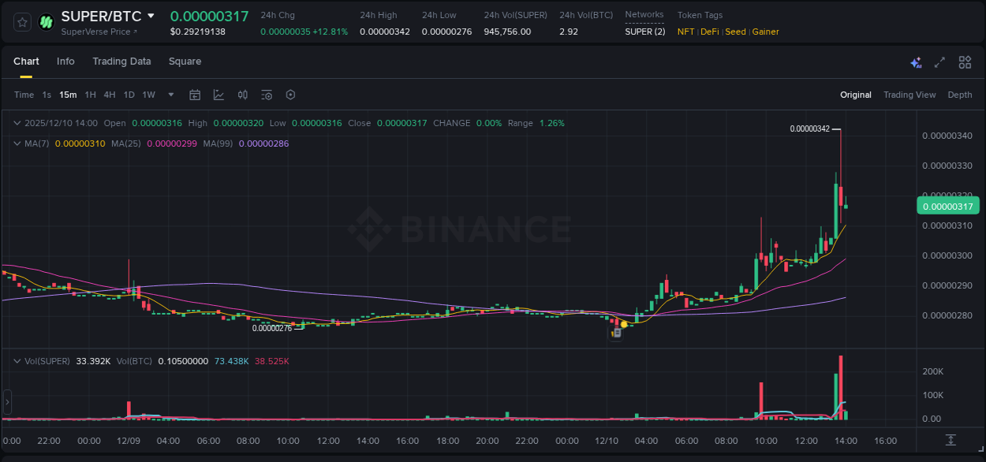Expand the Networks SUPER (2) dropdown
The height and width of the screenshot is (462, 986).
[x=644, y=32]
